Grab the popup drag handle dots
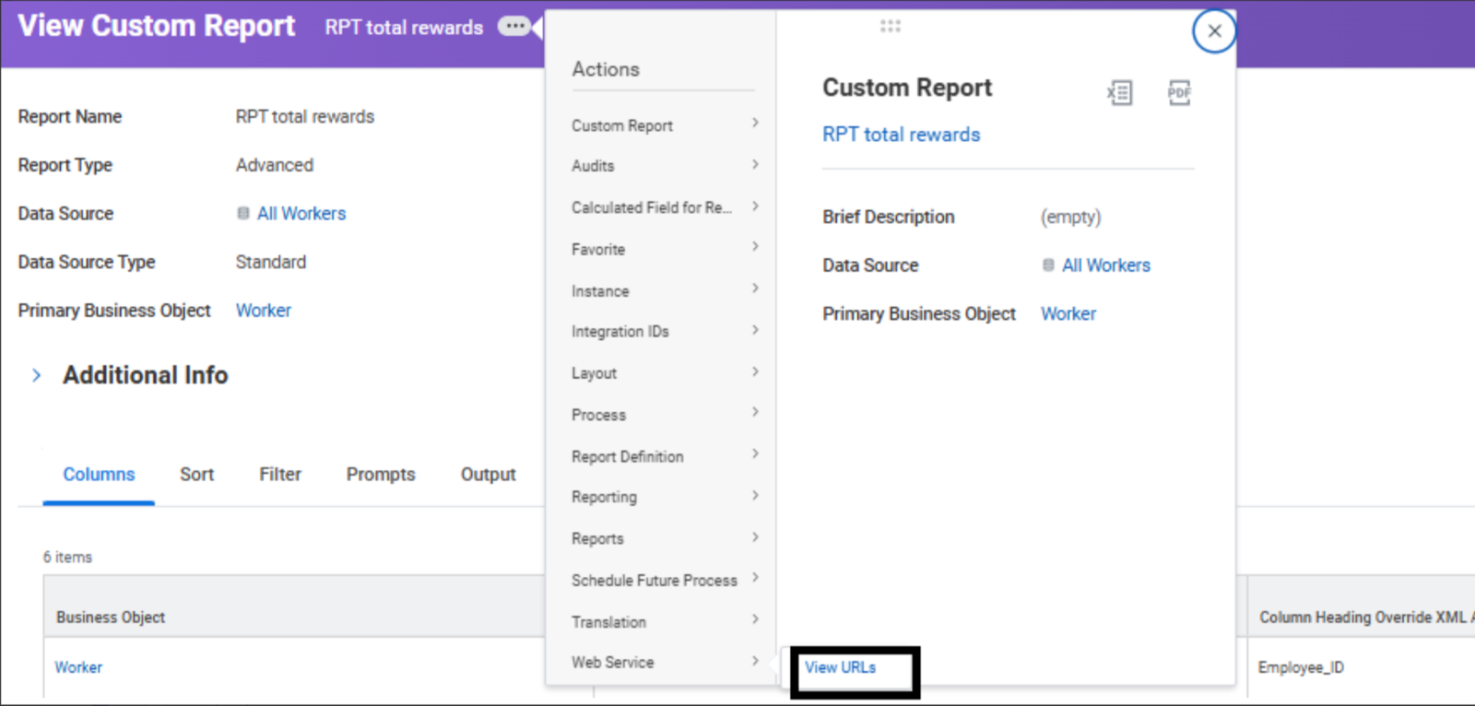 point(890,26)
